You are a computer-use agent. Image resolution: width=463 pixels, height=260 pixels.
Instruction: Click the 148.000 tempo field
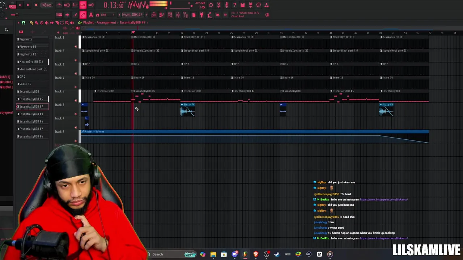(46, 5)
